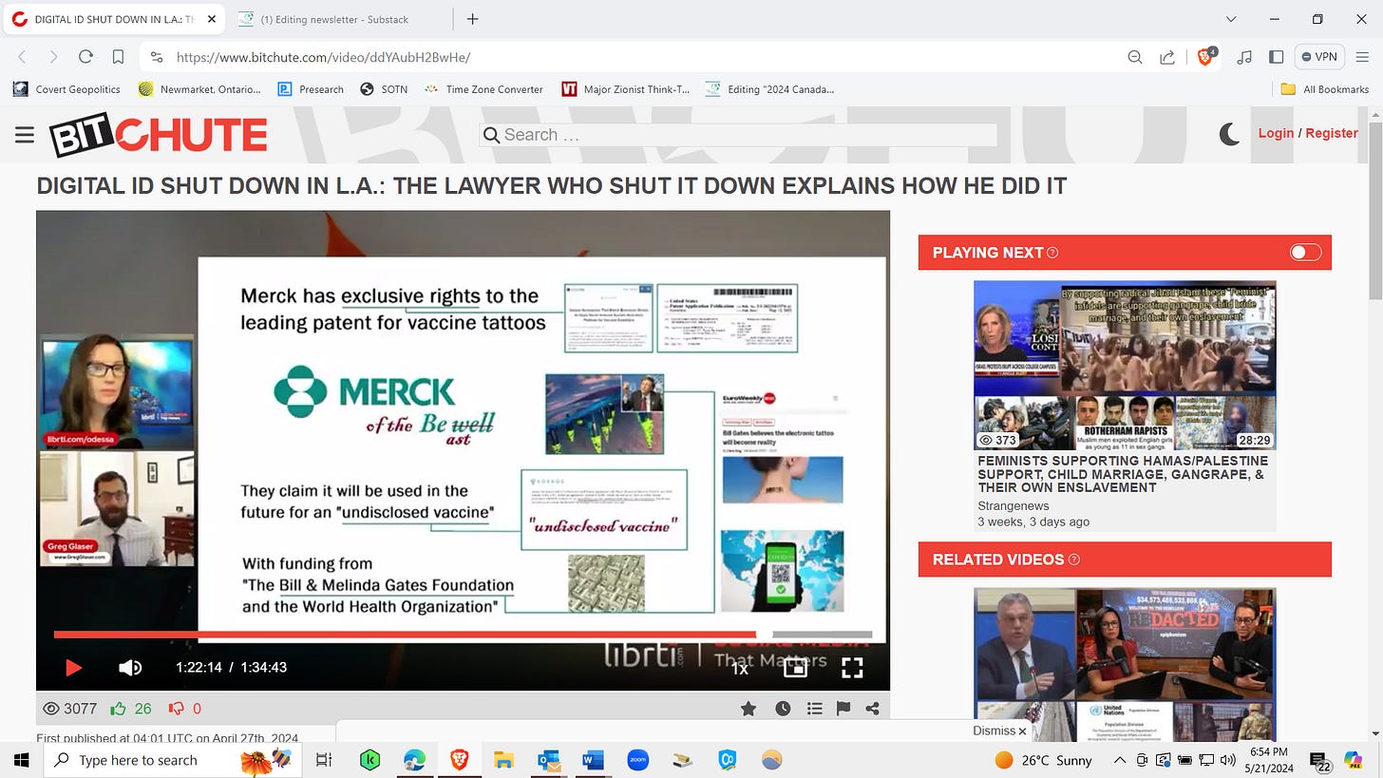Viewport: 1383px width, 778px height.
Task: Seek on the video progress bar
Action: (x=463, y=634)
